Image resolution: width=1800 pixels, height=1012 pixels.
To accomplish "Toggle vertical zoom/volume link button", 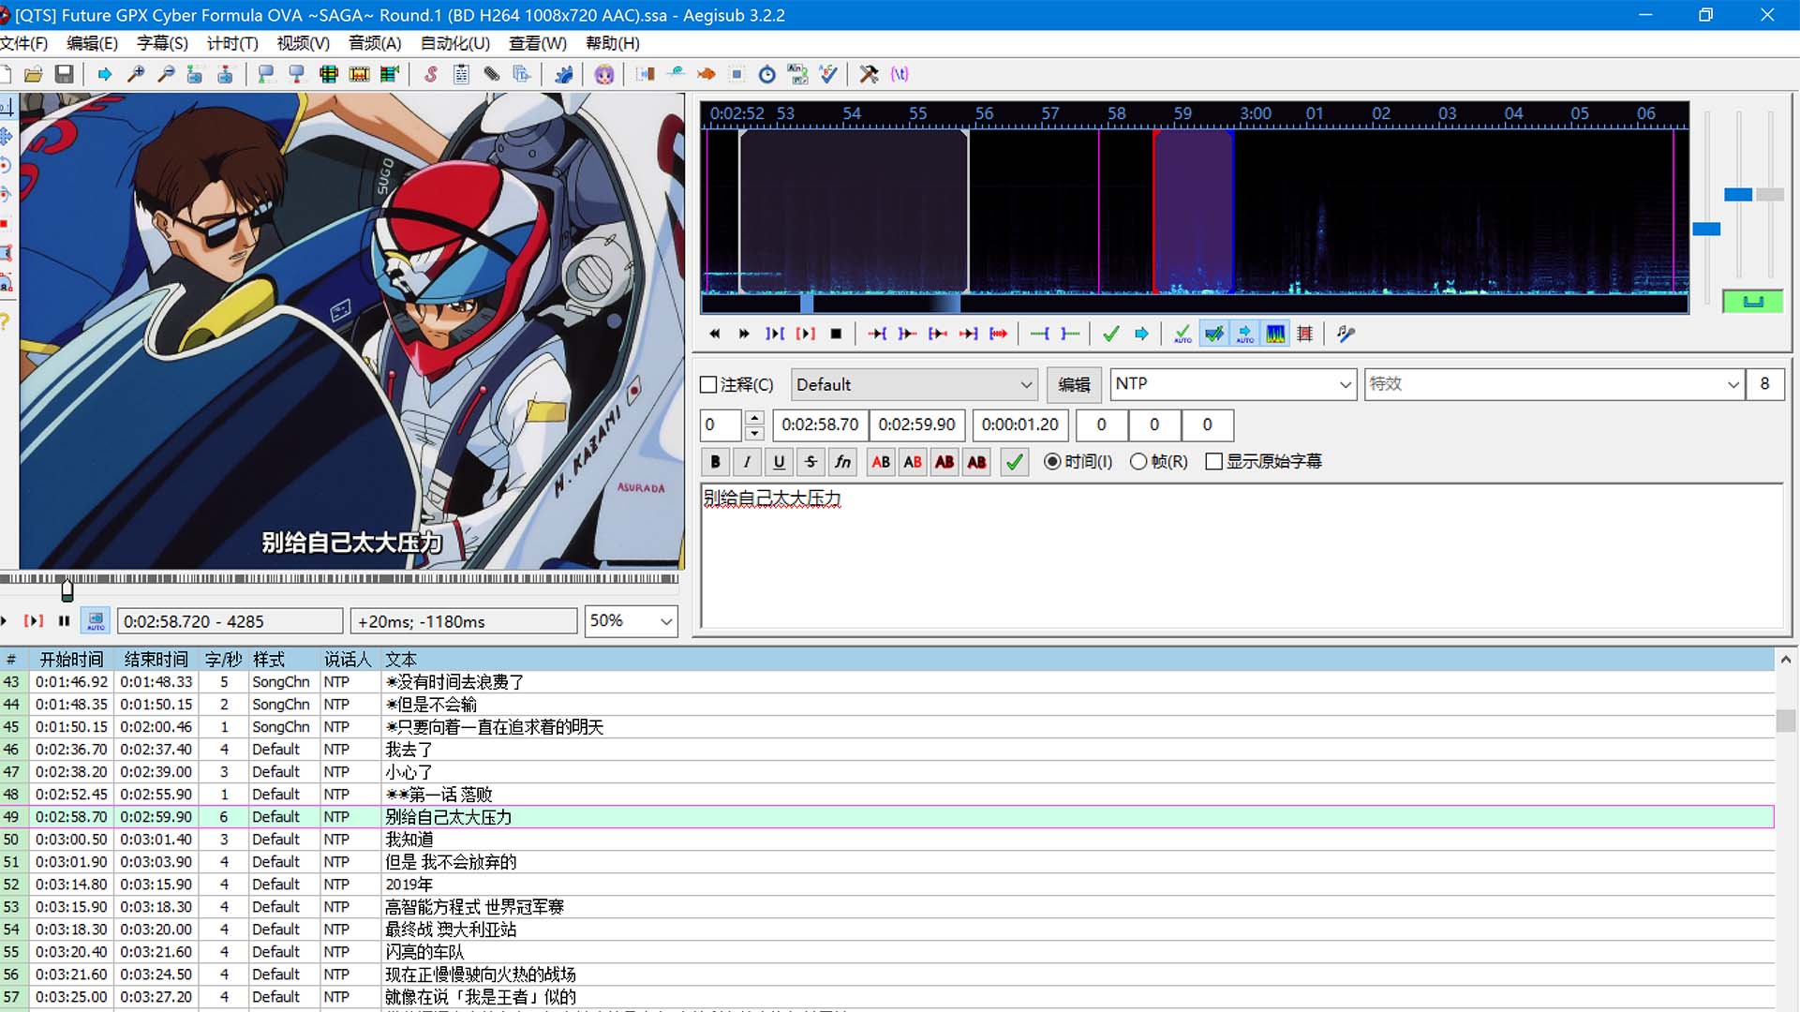I will pos(1752,302).
